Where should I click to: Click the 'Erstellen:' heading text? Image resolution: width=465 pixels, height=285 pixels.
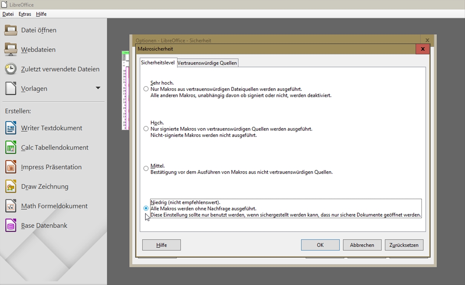[18, 111]
